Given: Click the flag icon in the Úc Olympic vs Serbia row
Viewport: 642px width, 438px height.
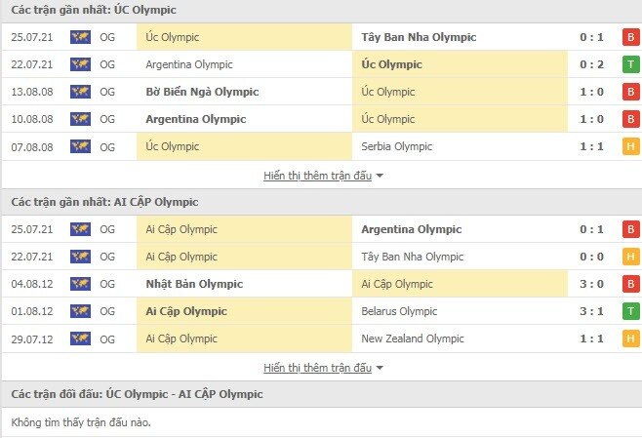Looking at the screenshot, I should tap(80, 146).
